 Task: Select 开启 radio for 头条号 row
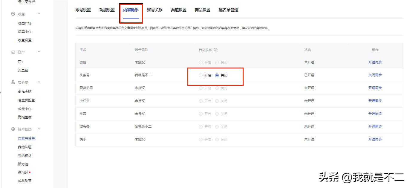pyautogui.click(x=201, y=75)
